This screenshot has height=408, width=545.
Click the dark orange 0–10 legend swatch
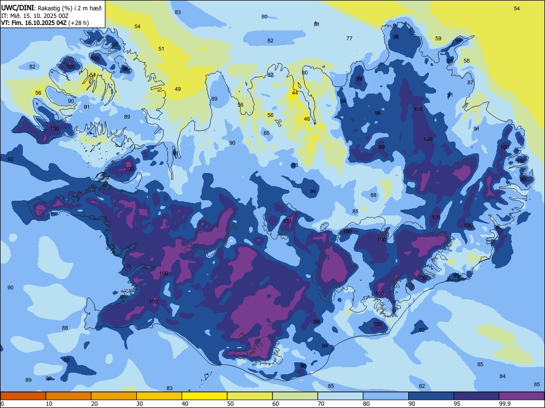click(23, 396)
